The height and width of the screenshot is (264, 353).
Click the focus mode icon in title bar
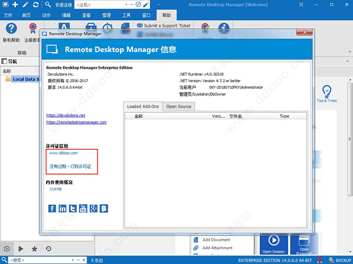tap(301, 5)
